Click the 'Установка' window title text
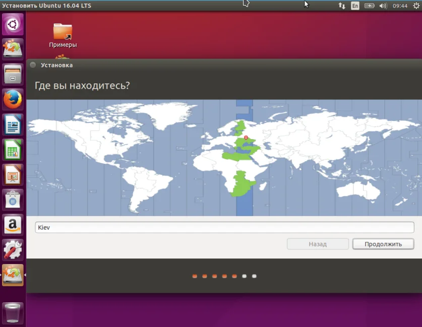Viewport: 422px width, 327px height. click(57, 65)
